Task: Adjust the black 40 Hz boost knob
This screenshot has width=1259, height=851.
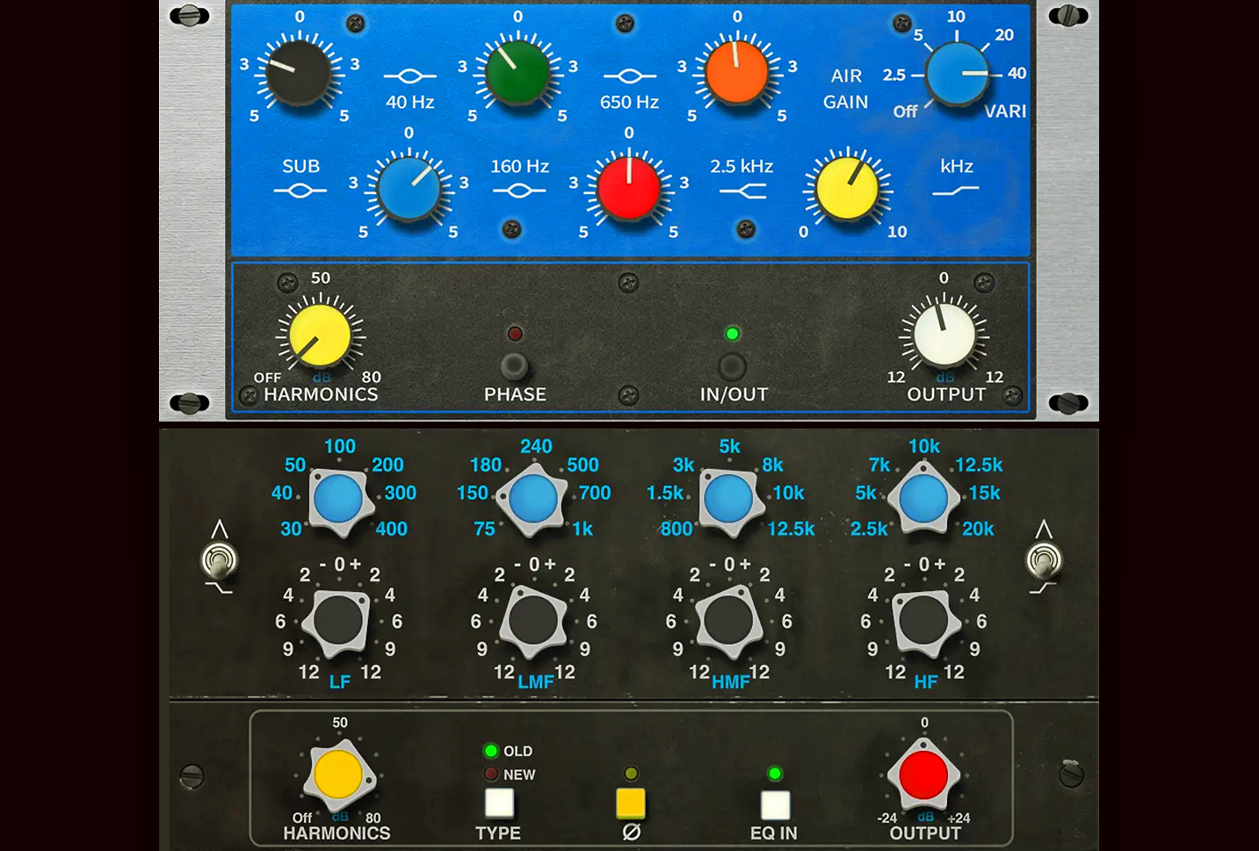Action: point(299,72)
